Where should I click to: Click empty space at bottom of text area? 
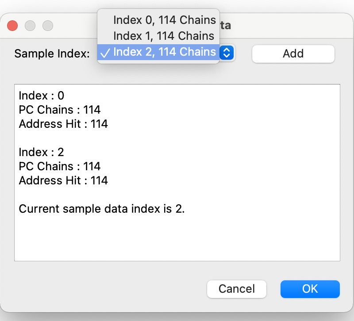[177, 241]
